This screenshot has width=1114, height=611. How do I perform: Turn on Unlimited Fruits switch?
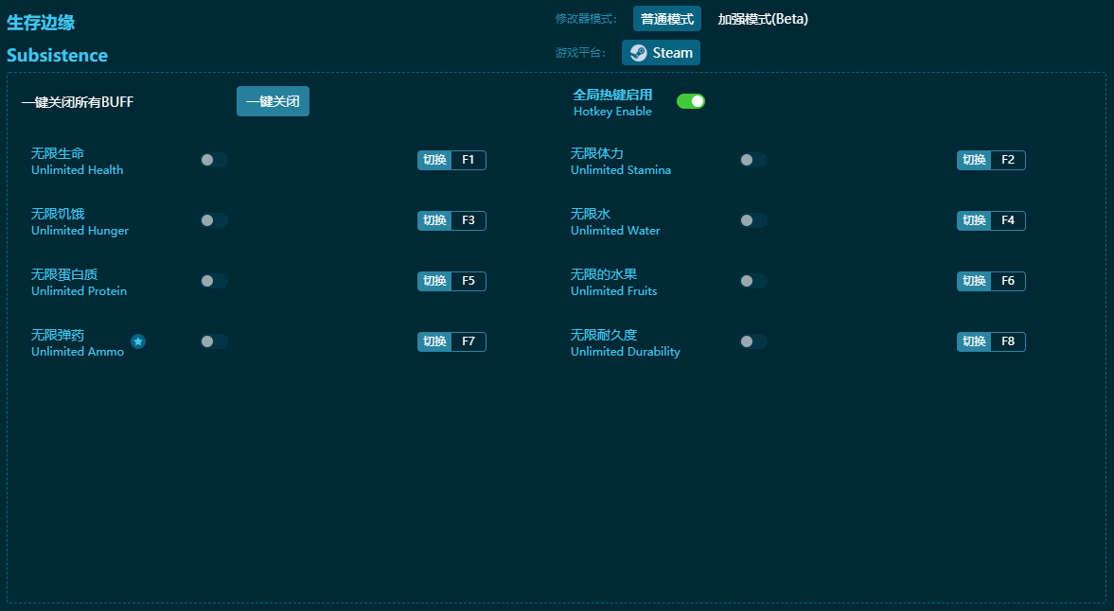[x=753, y=281]
